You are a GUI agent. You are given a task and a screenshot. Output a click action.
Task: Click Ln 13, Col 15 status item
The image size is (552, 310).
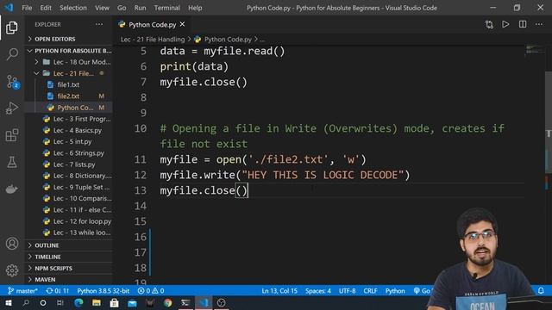(x=279, y=291)
